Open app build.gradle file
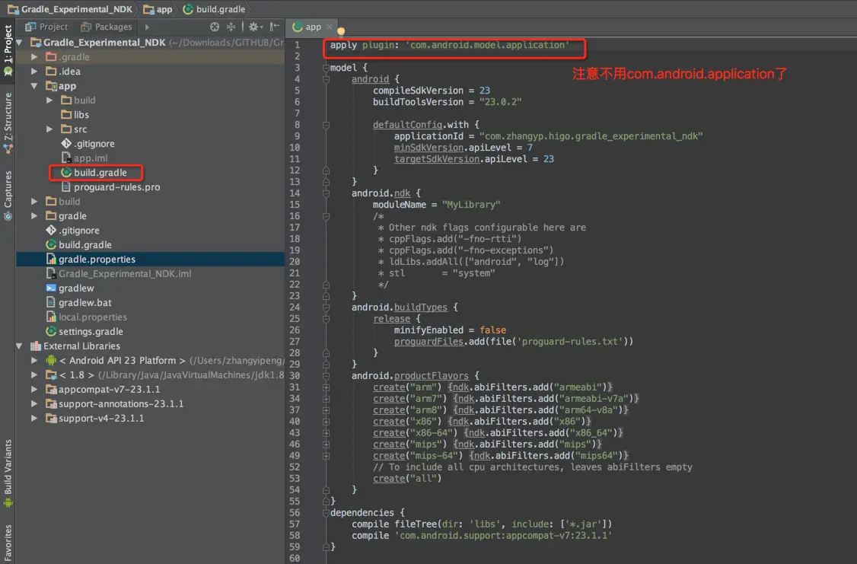The width and height of the screenshot is (857, 564). click(94, 173)
